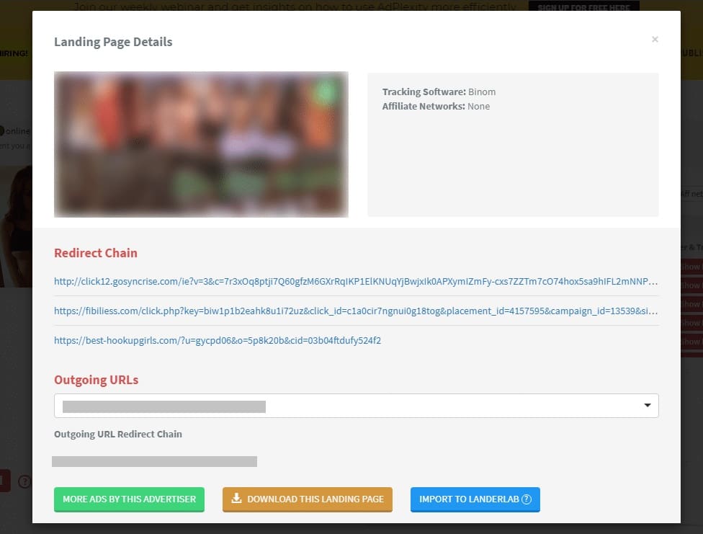
Task: Click the Aff net input field behind dialog
Action: (x=691, y=194)
